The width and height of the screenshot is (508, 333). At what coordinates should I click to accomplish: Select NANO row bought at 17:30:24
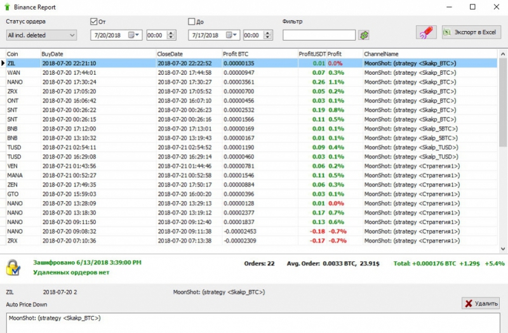coord(251,82)
